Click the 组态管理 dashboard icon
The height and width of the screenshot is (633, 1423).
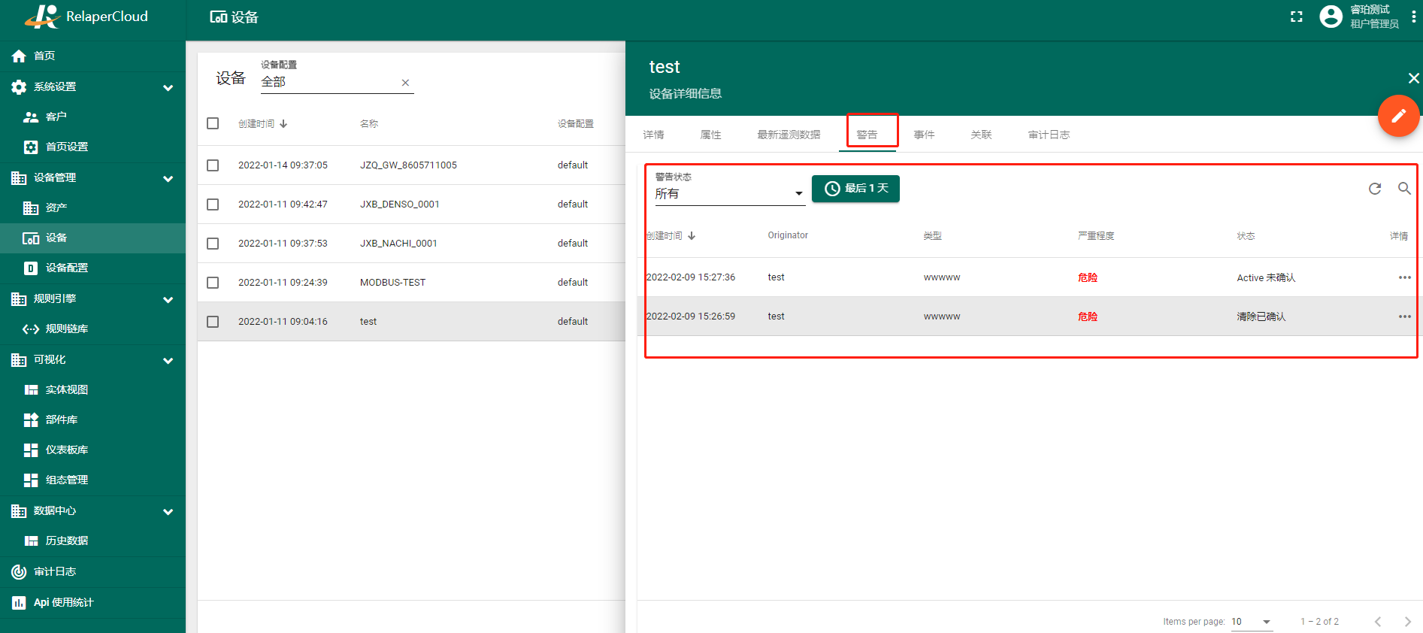31,480
